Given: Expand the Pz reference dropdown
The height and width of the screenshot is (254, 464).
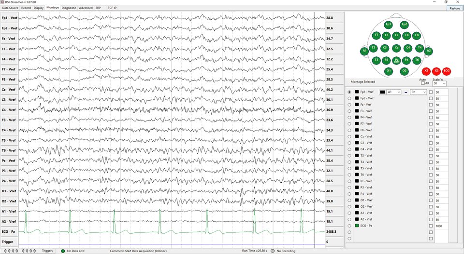Looking at the screenshot, I should [x=418, y=92].
